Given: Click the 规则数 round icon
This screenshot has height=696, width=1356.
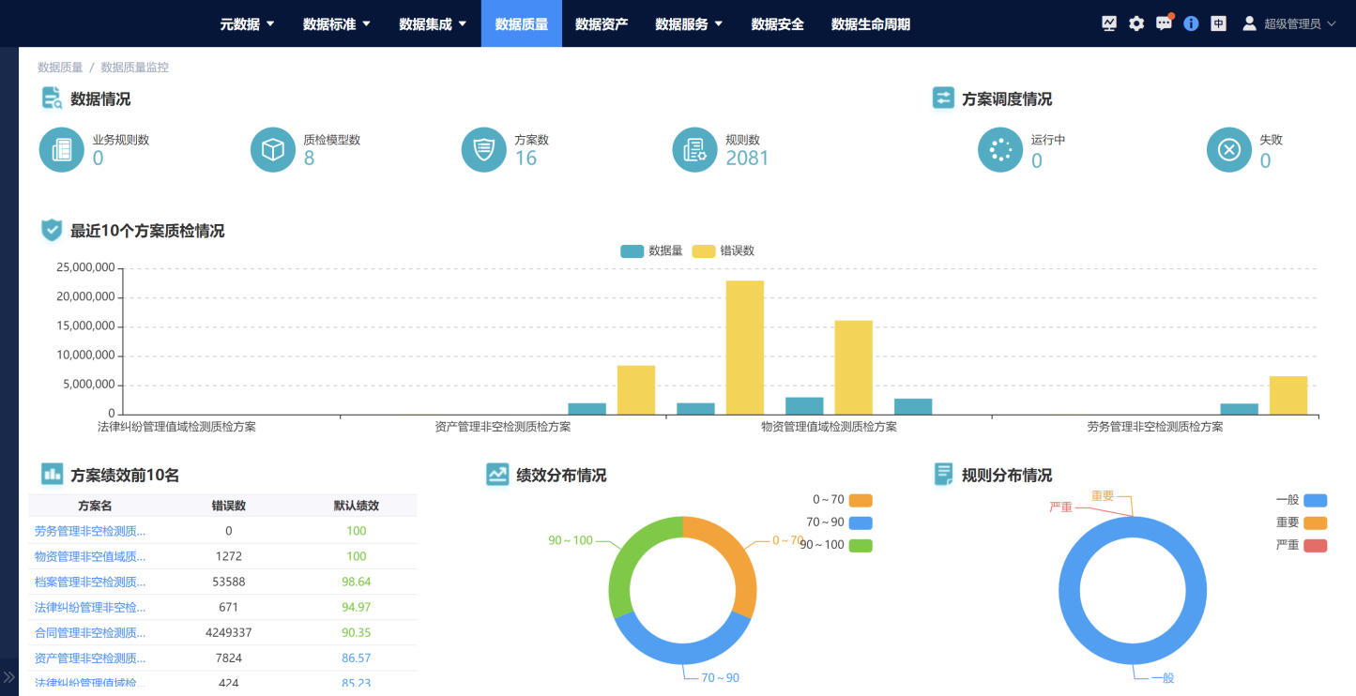Looking at the screenshot, I should coord(695,150).
